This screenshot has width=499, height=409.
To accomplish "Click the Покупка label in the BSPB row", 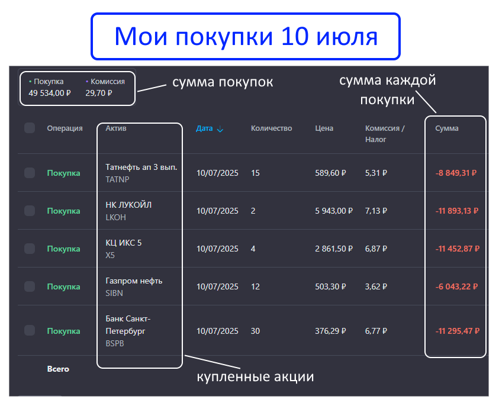I will [64, 331].
